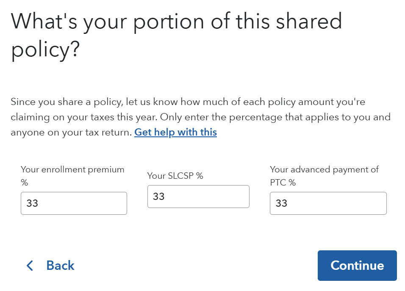Image resolution: width=405 pixels, height=291 pixels.
Task: Click the 33 value in the SLCSP box
Action: click(159, 197)
